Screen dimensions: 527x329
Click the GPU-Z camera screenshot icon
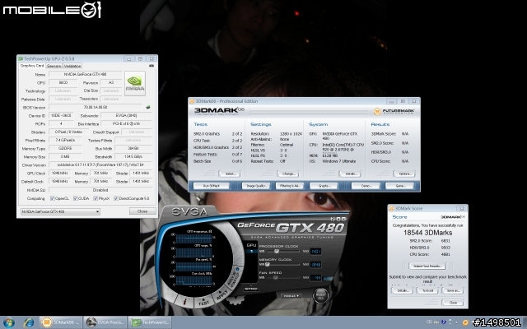(152, 66)
